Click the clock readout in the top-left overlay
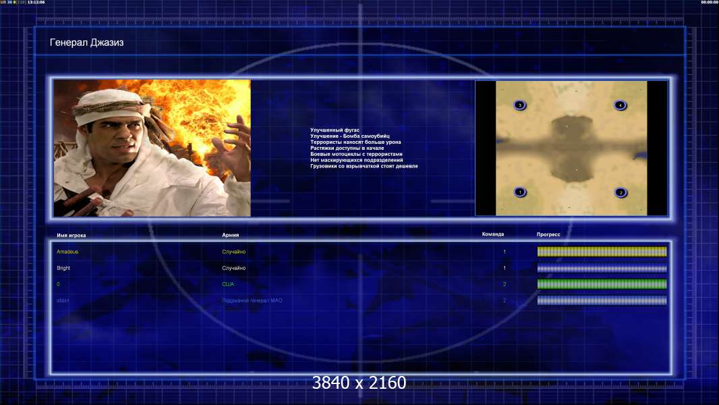 click(36, 2)
